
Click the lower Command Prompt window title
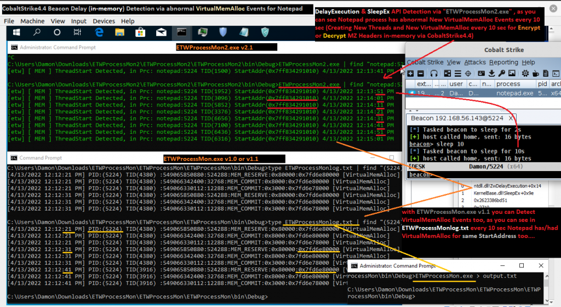[41, 158]
